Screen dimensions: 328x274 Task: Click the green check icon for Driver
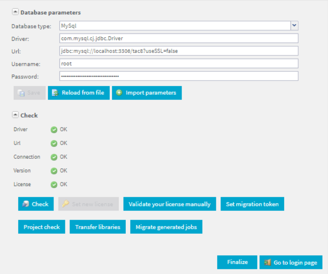54,129
